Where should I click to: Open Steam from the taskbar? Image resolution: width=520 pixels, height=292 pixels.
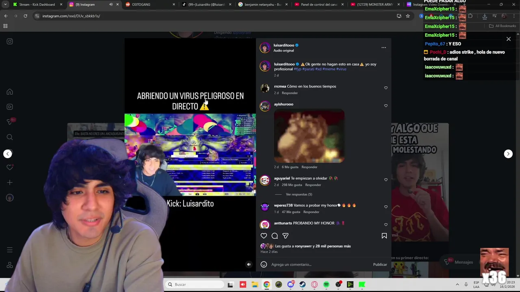pyautogui.click(x=302, y=285)
